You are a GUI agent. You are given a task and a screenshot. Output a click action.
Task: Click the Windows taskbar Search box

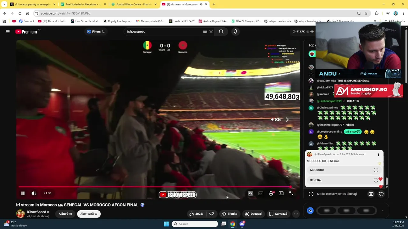point(195,224)
